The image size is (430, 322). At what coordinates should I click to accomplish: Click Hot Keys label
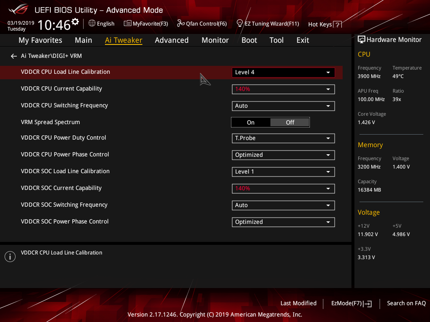320,24
